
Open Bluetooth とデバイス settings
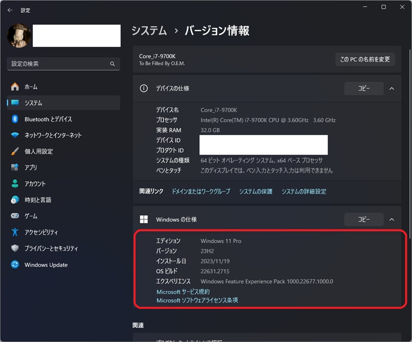(x=63, y=119)
